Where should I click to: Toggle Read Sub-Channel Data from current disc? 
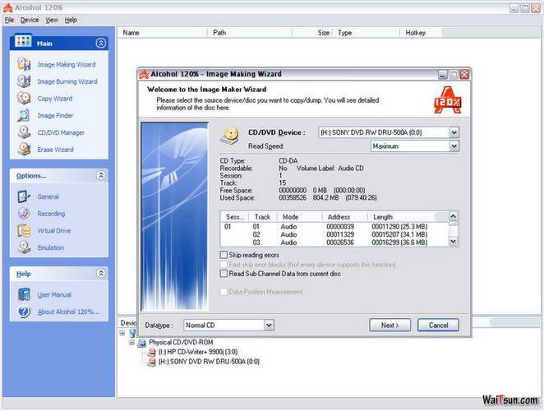coord(224,274)
